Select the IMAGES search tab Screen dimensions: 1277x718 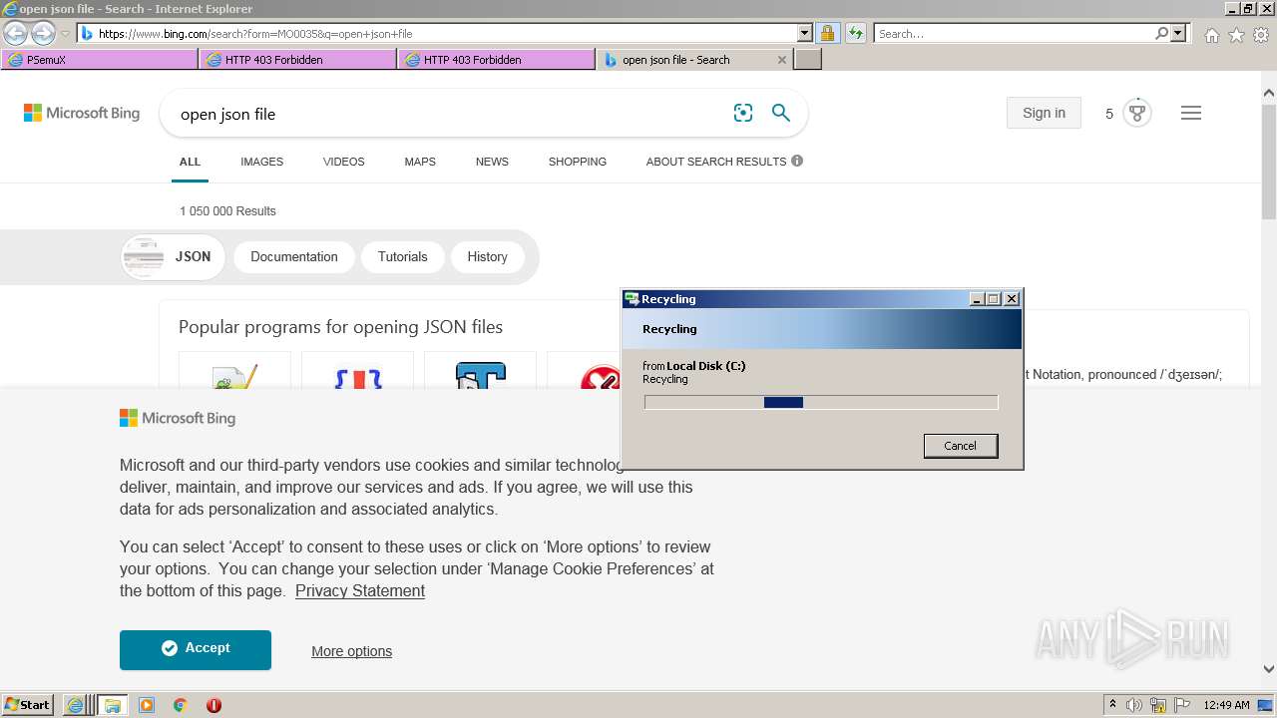(261, 162)
